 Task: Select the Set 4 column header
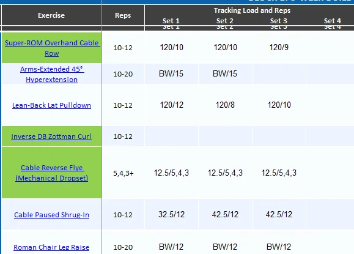coord(333,21)
